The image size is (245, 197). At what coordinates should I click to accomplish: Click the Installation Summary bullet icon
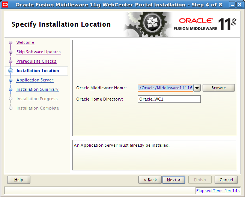[x=11, y=90]
